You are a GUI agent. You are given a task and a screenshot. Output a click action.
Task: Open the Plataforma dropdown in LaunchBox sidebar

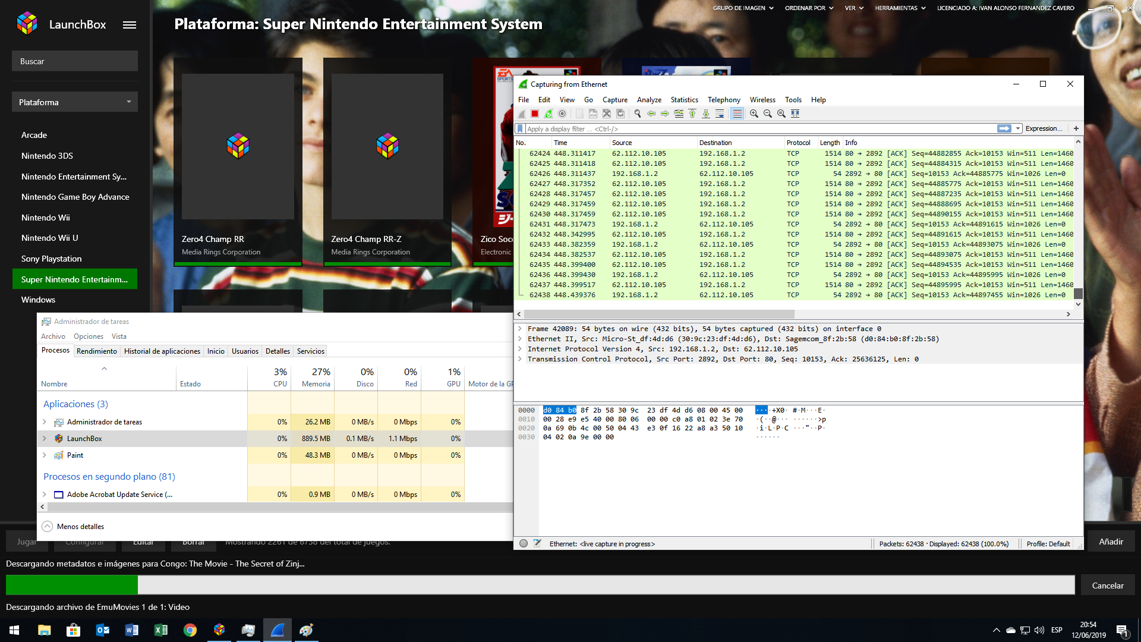coord(75,102)
